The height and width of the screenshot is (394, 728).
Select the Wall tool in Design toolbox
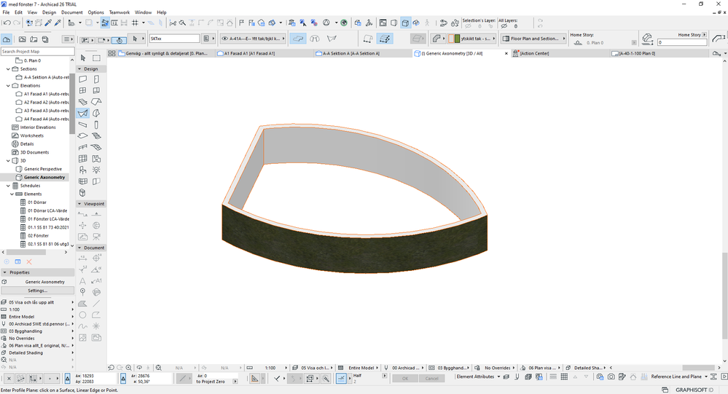pos(82,79)
